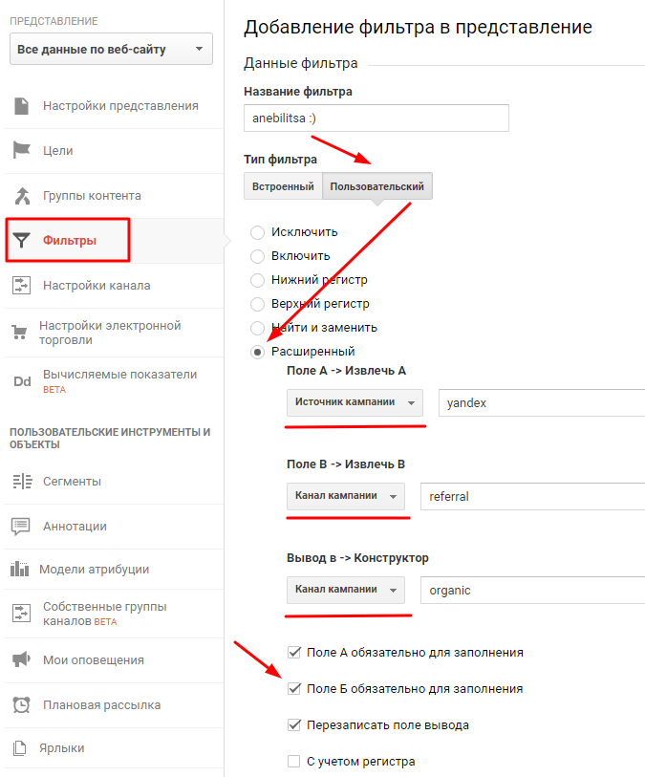Viewport: 645px width, 777px height.
Task: Click the Цели flag icon
Action: (x=21, y=150)
